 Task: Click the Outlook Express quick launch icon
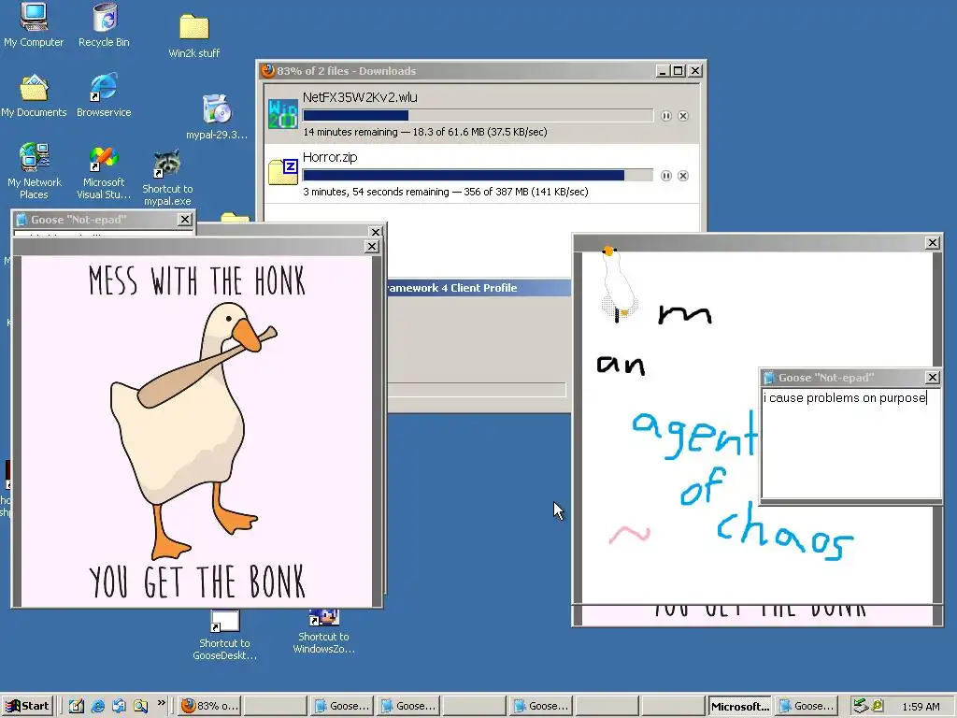pos(119,706)
